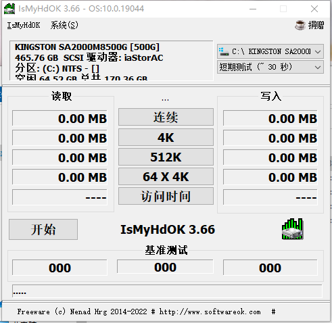This screenshot has height=323, width=332.
Task: Click the 写入 512K 0.00 MB field
Action: [270, 157]
